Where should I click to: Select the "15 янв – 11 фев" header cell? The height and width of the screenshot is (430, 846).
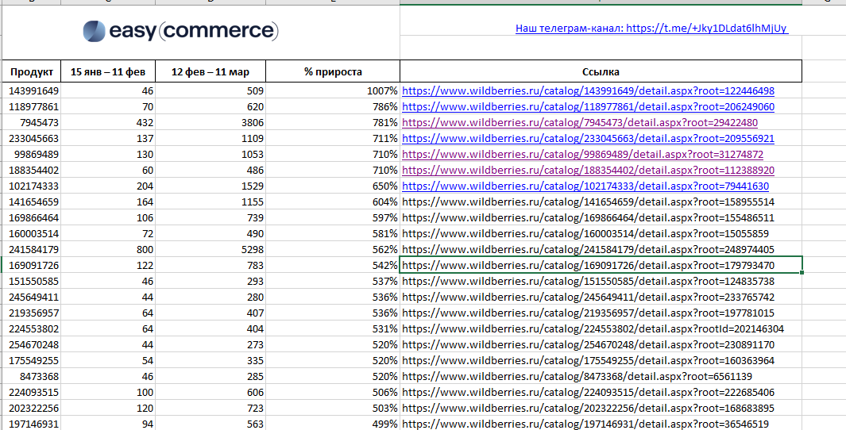[x=108, y=72]
